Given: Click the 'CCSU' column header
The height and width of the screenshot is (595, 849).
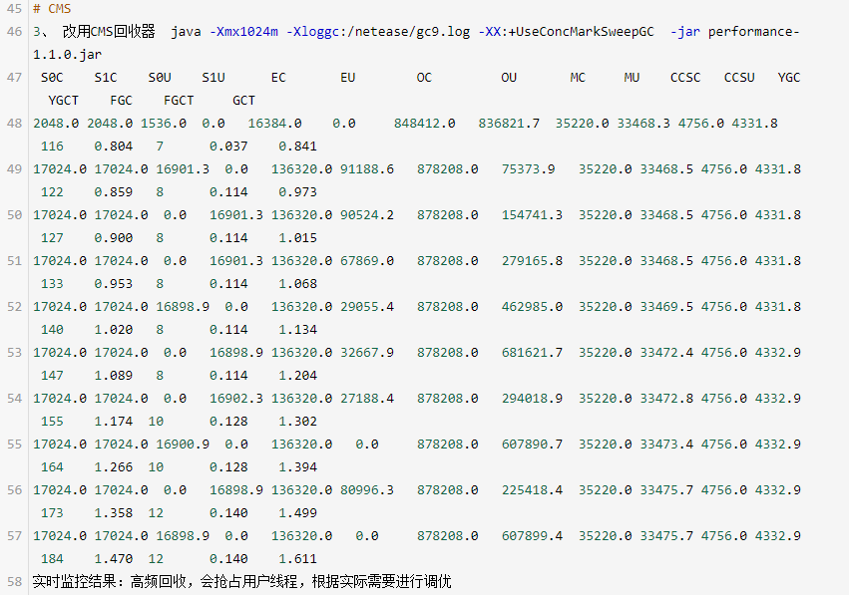Looking at the screenshot, I should coord(739,78).
